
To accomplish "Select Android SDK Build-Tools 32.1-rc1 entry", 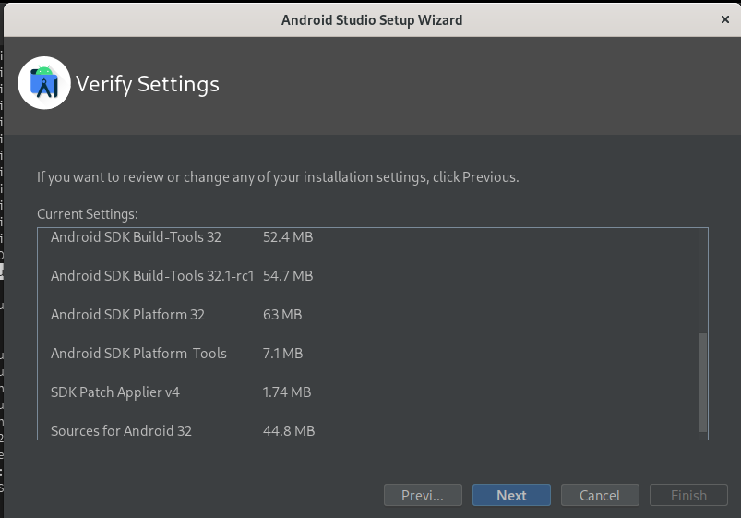I will [152, 276].
